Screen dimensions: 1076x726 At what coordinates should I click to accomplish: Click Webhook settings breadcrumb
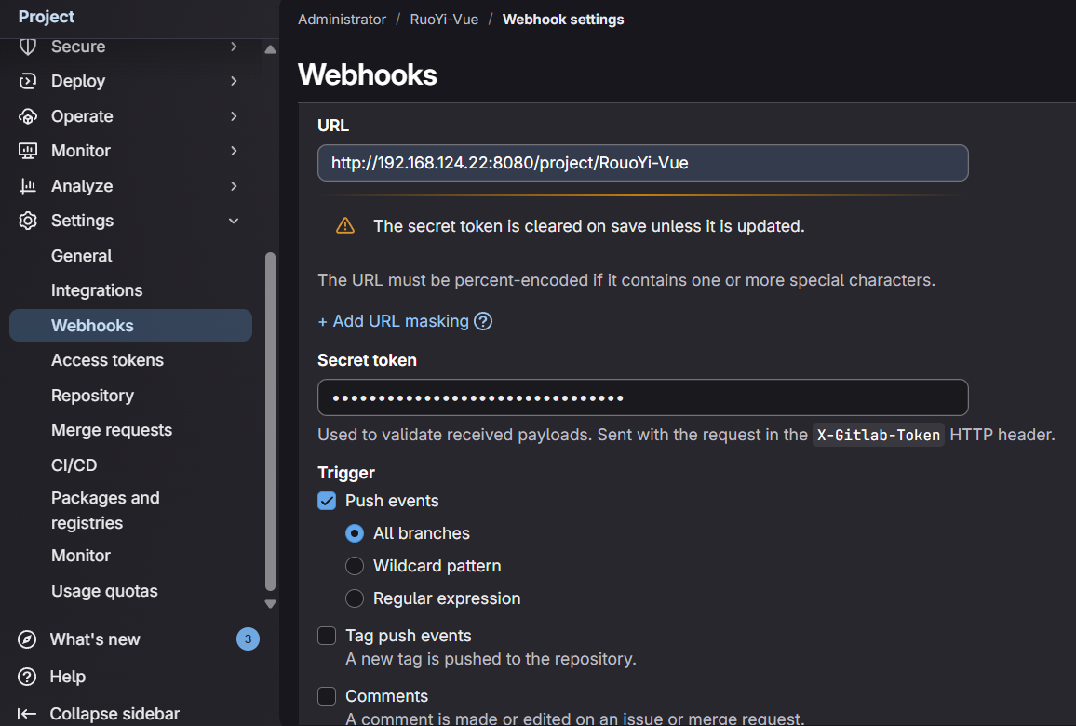pyautogui.click(x=563, y=20)
